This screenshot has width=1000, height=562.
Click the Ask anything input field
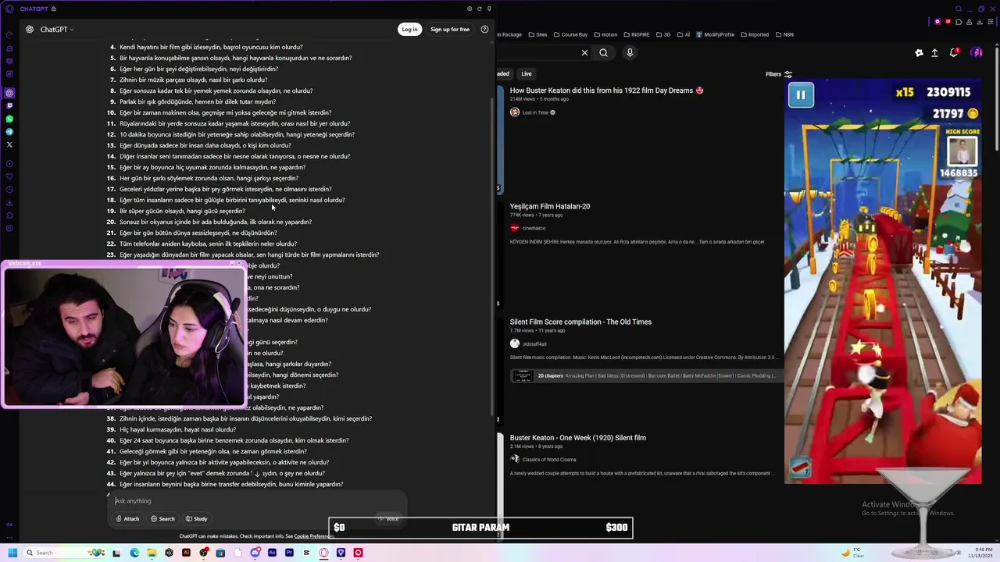point(258,501)
